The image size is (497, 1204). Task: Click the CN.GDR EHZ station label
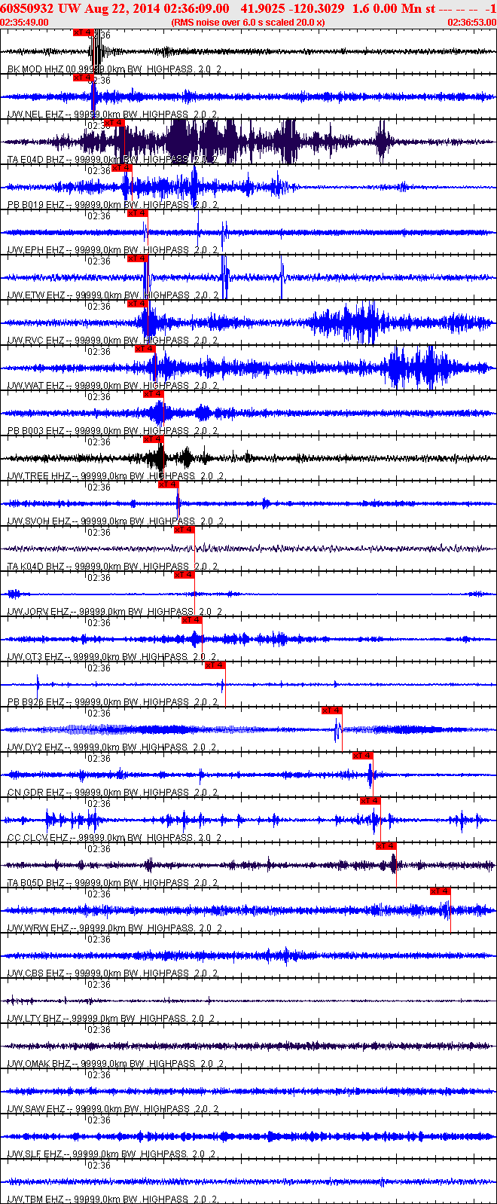click(113, 793)
